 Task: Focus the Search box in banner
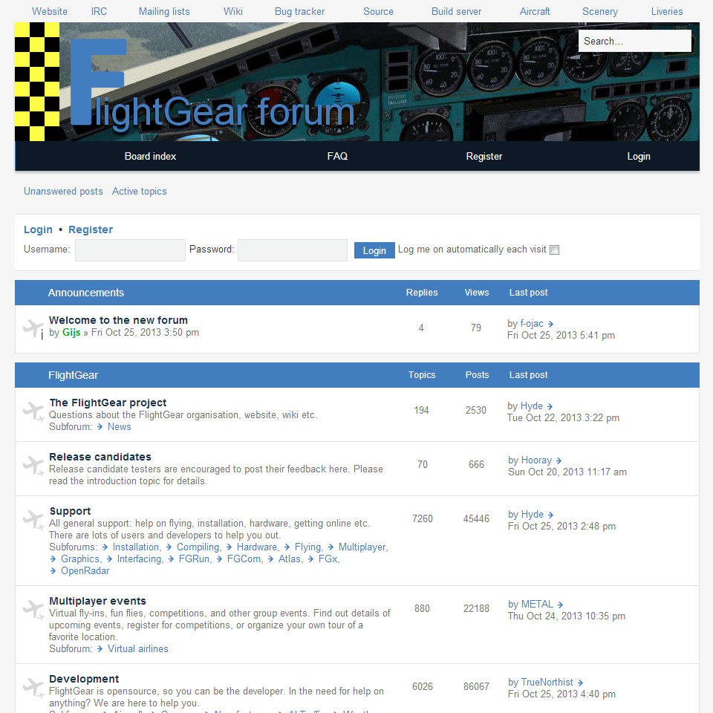(635, 41)
